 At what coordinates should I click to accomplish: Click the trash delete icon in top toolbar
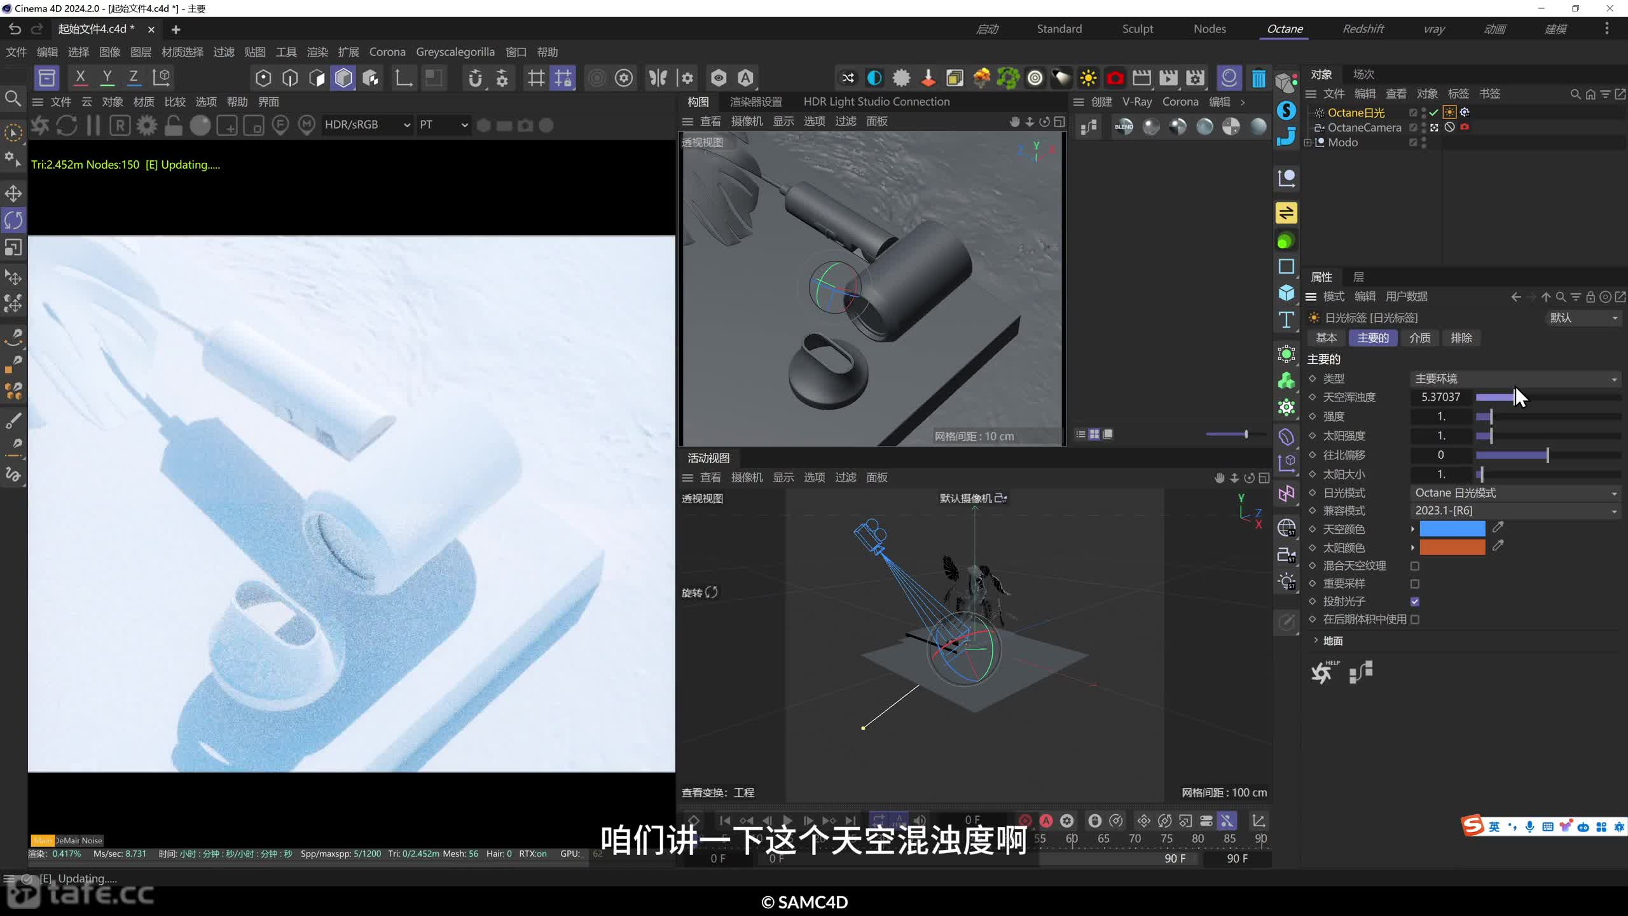(1259, 78)
